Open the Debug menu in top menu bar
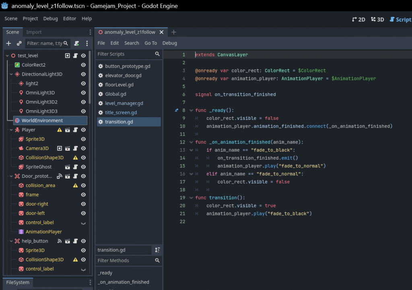Image resolution: width=412 pixels, height=290 pixels. coord(50,19)
